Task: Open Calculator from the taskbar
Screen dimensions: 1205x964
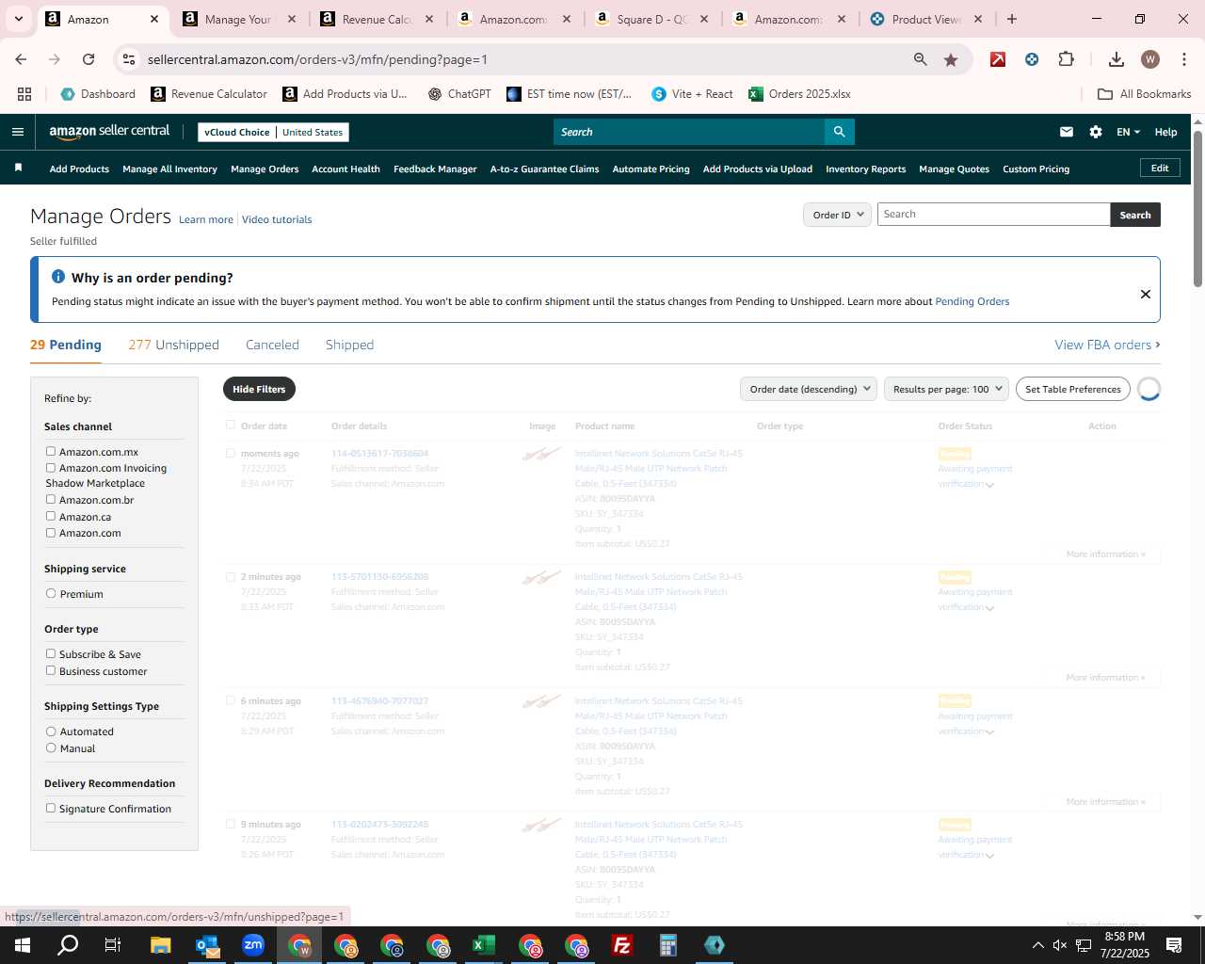Action: pyautogui.click(x=667, y=945)
